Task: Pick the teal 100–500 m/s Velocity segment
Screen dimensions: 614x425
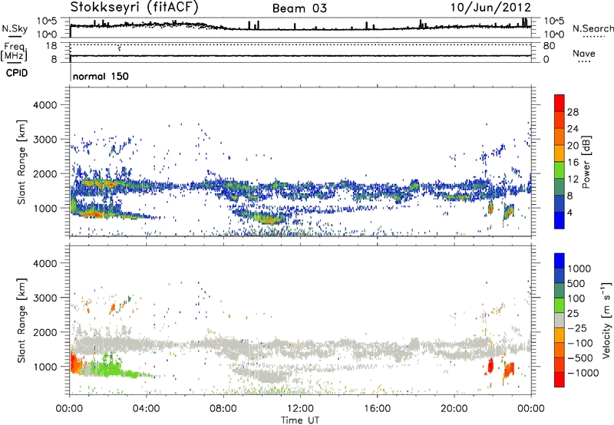Action: tap(560, 291)
